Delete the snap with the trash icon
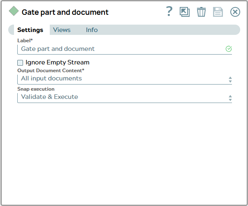This screenshot has height=206, width=248. 202,12
